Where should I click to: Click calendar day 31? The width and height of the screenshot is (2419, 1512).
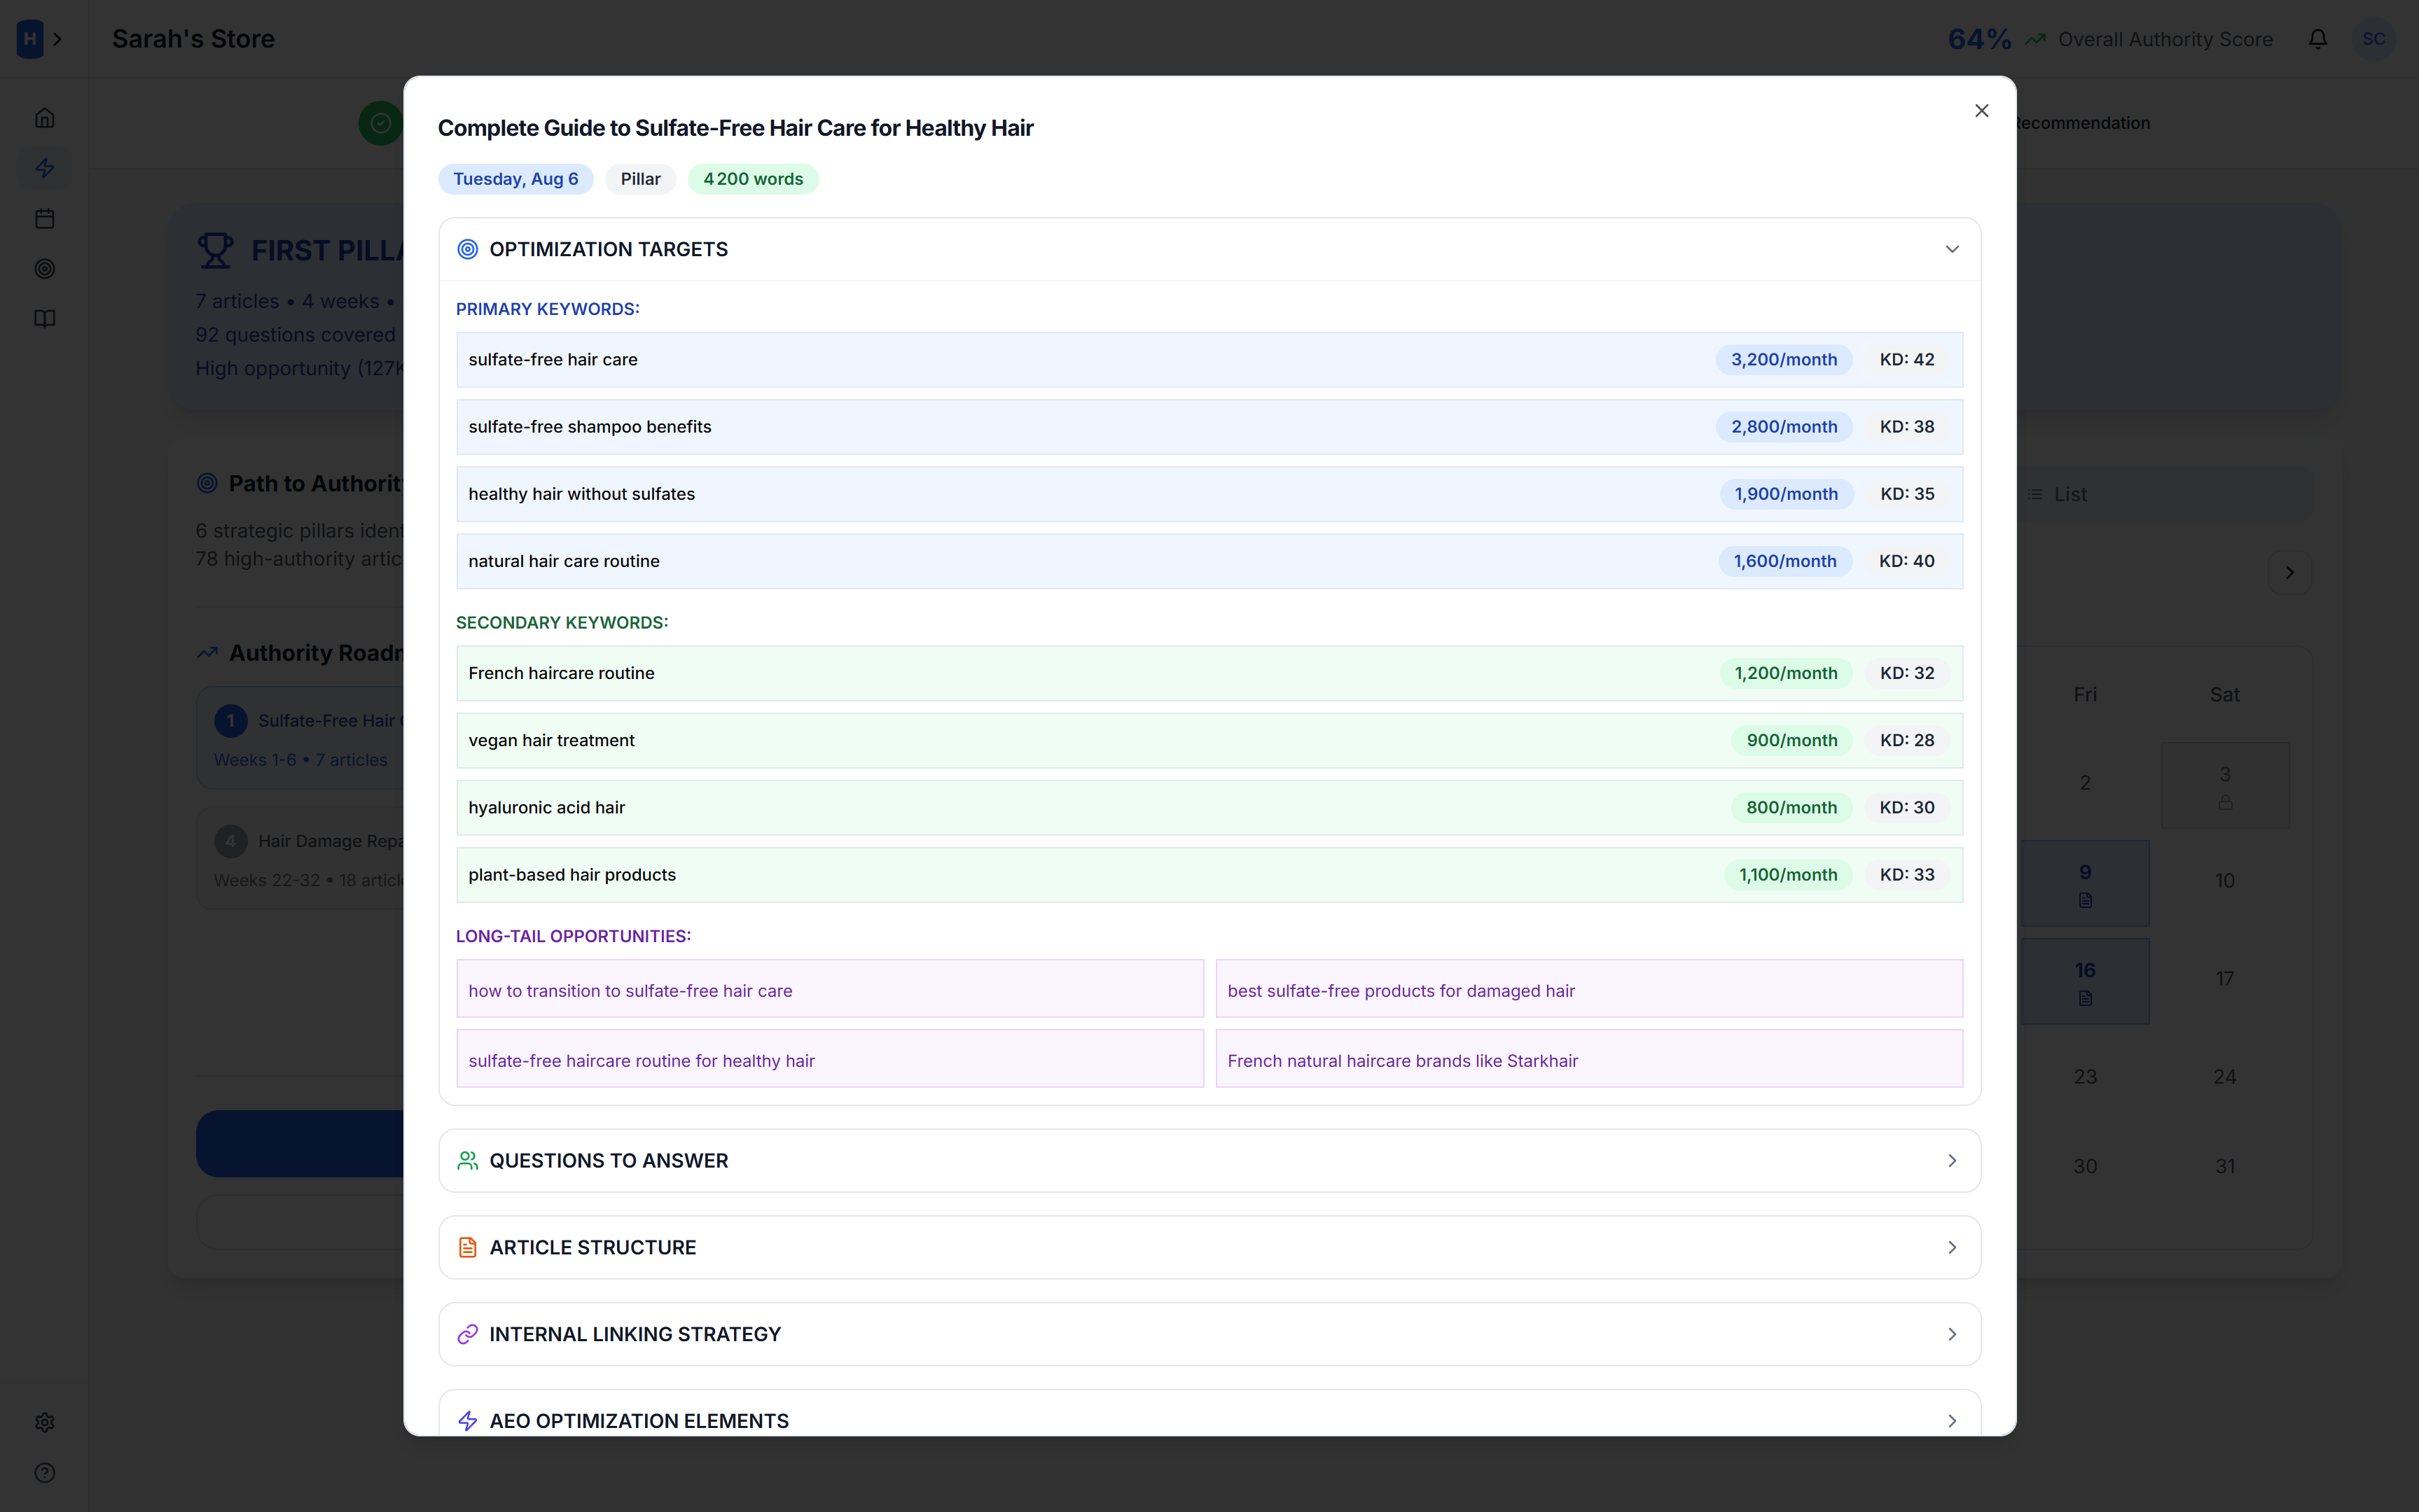(2225, 1167)
